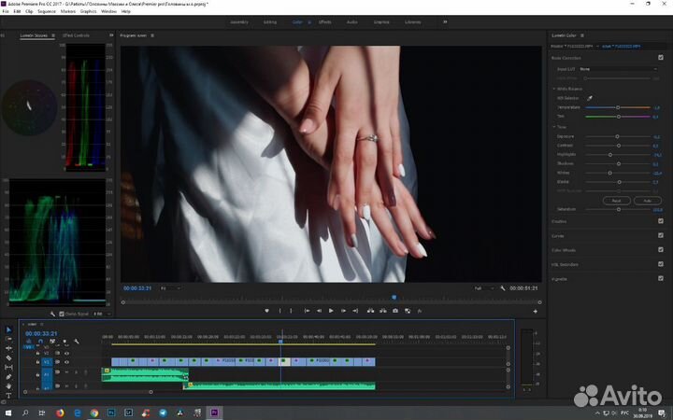The height and width of the screenshot is (420, 673).
Task: Open the Input LUT dropdown
Action: [617, 69]
